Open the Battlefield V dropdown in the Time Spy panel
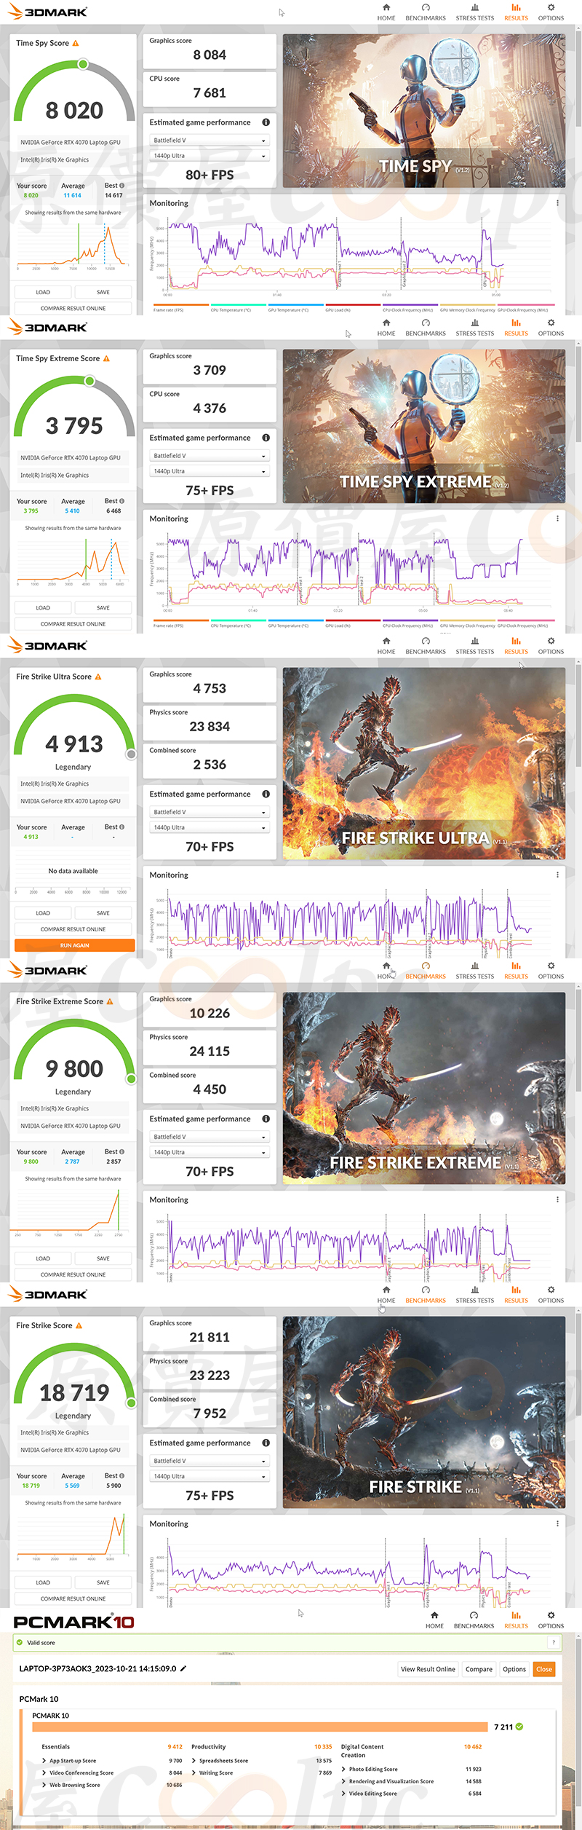The height and width of the screenshot is (1830, 582). [210, 141]
